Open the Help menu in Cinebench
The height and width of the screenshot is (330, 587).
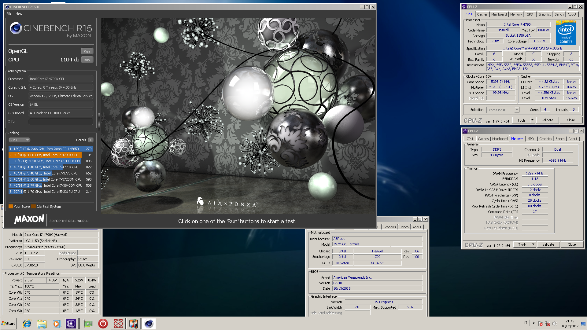pyautogui.click(x=19, y=13)
